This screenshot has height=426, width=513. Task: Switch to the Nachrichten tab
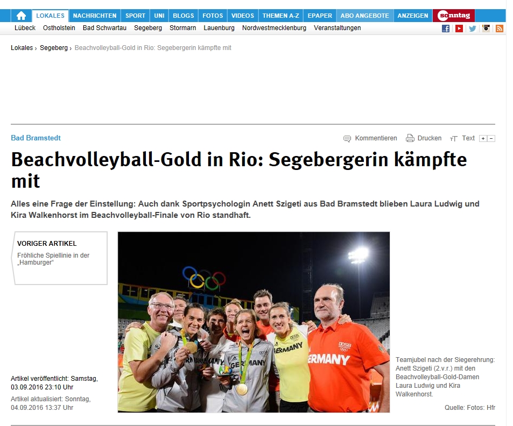tap(95, 16)
